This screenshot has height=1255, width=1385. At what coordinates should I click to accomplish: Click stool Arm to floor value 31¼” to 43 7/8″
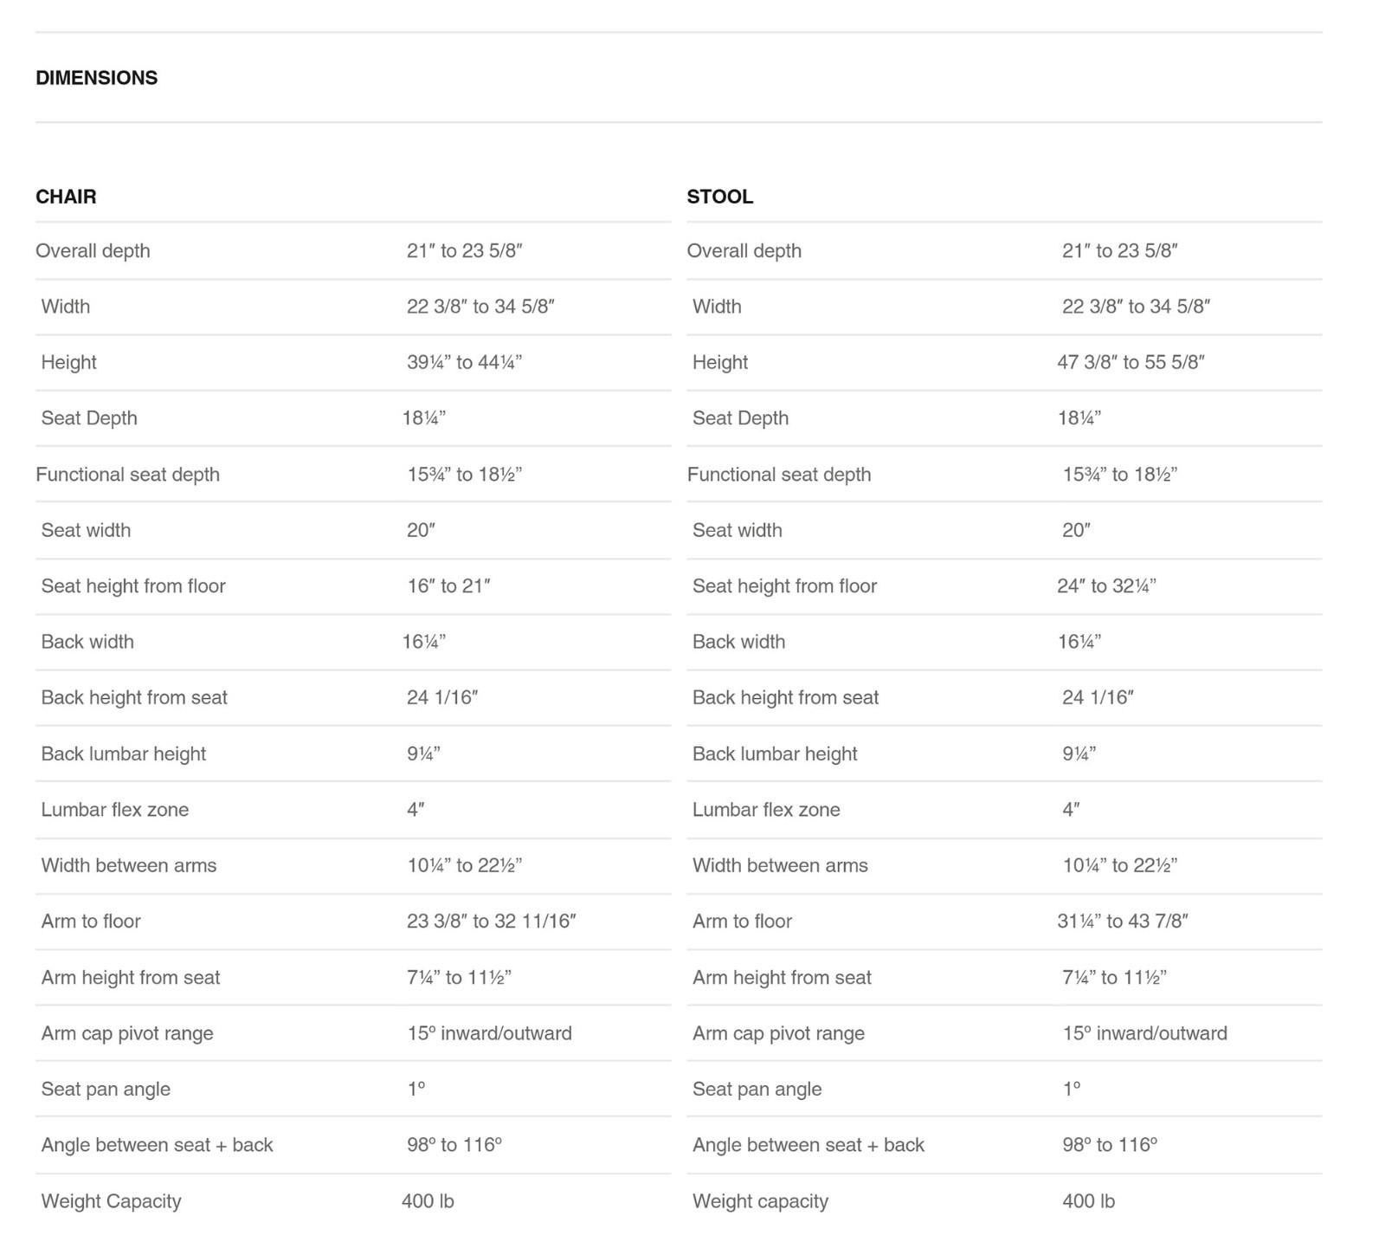point(1123,922)
